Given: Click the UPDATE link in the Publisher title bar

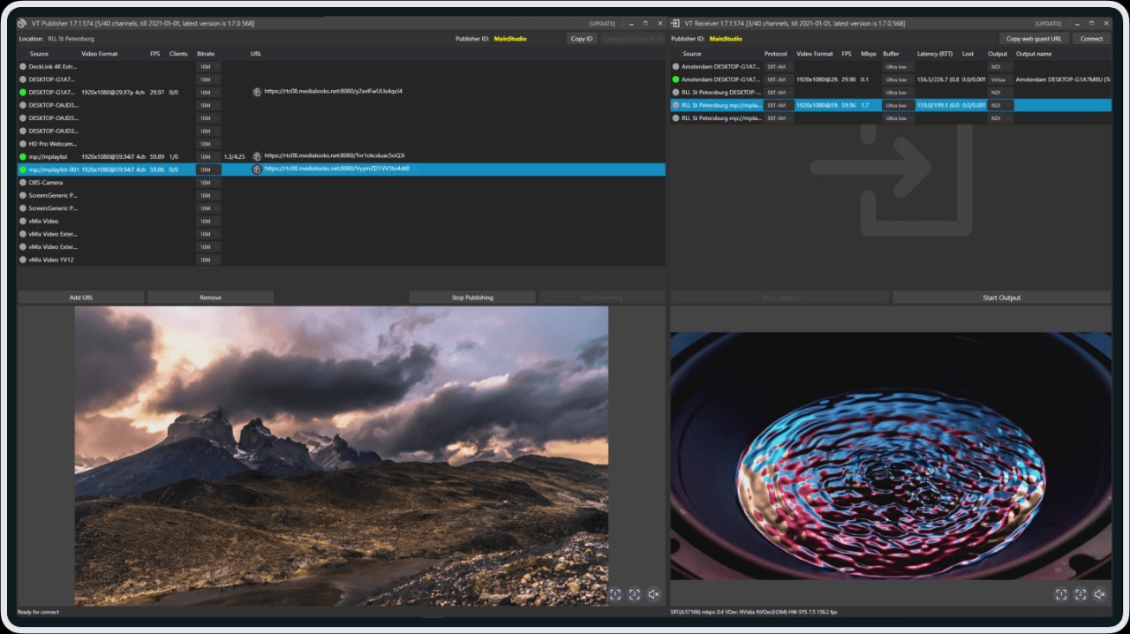Looking at the screenshot, I should [x=601, y=23].
